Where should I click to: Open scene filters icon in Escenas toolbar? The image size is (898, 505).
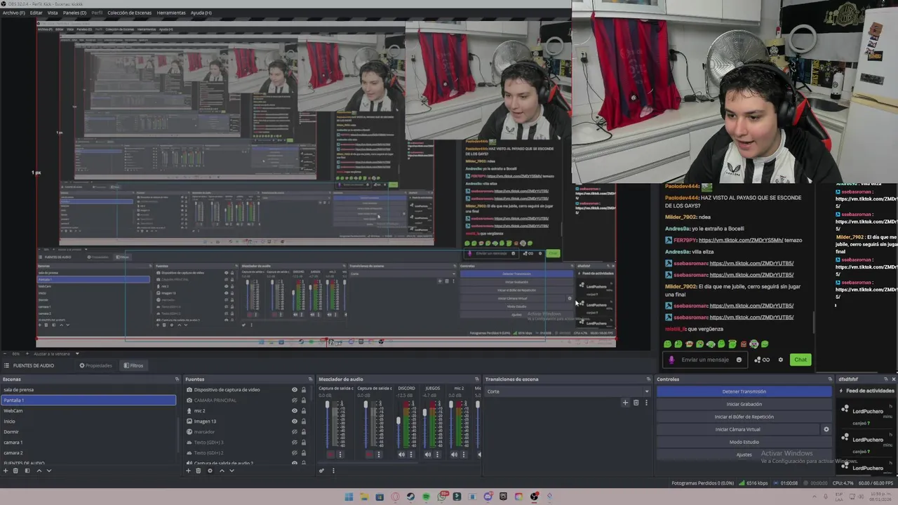[27, 470]
